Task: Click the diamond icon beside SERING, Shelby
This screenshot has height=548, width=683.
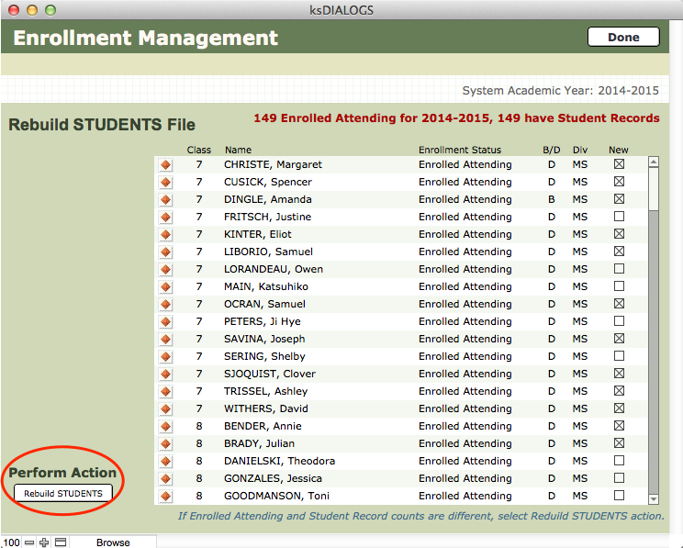Action: (165, 357)
